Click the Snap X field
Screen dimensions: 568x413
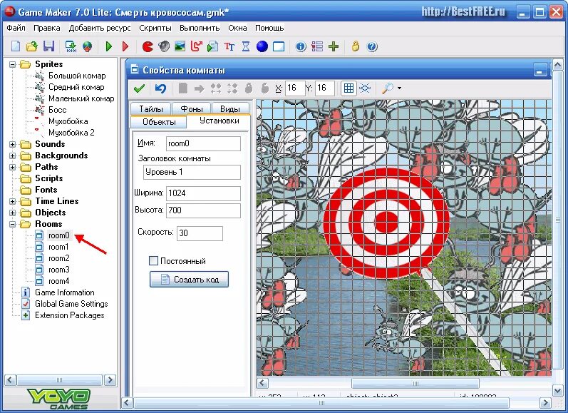294,88
